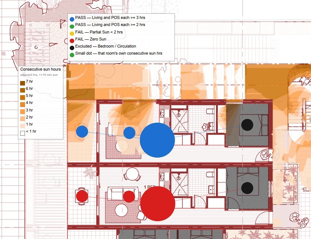Click the small red dot on lower balcony
The height and width of the screenshot is (239, 311).
(82, 196)
